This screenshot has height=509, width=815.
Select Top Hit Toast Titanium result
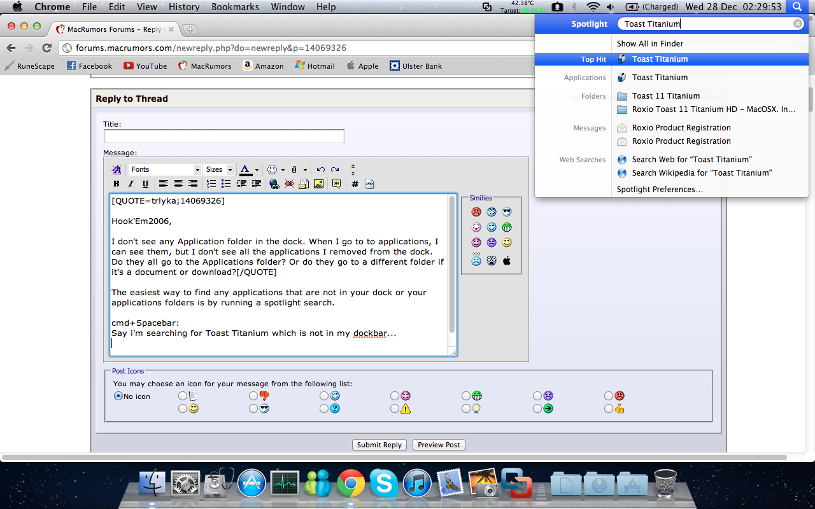(x=672, y=59)
